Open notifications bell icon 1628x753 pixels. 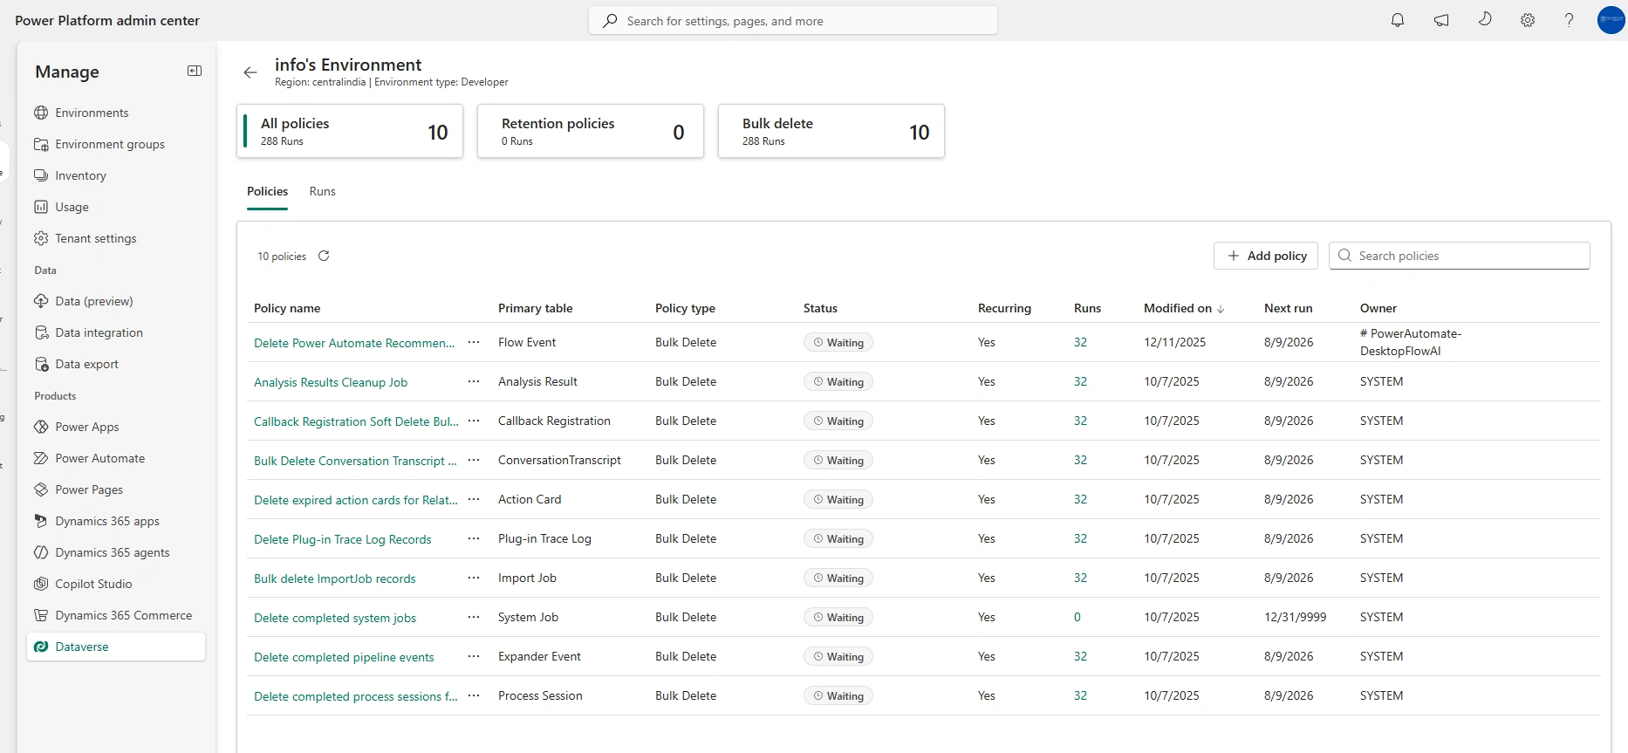(1398, 20)
